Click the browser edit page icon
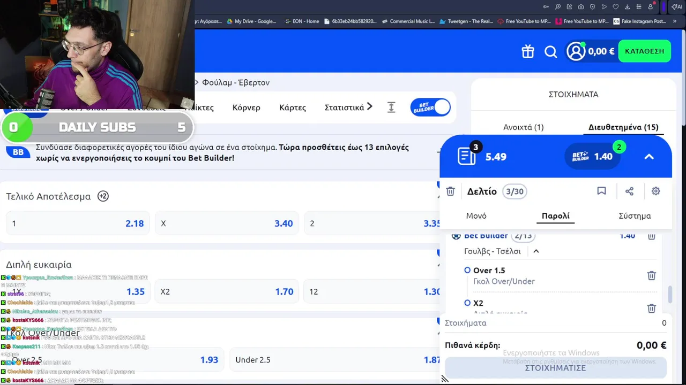 point(569,7)
